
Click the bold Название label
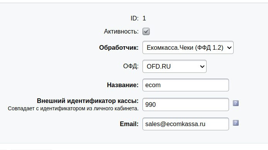click(x=123, y=85)
